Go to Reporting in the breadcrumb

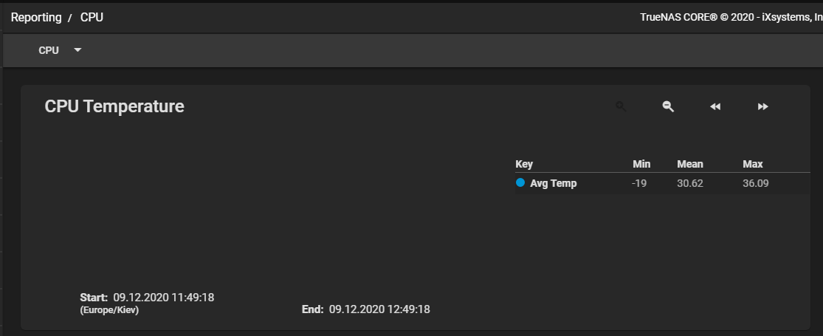tap(36, 17)
